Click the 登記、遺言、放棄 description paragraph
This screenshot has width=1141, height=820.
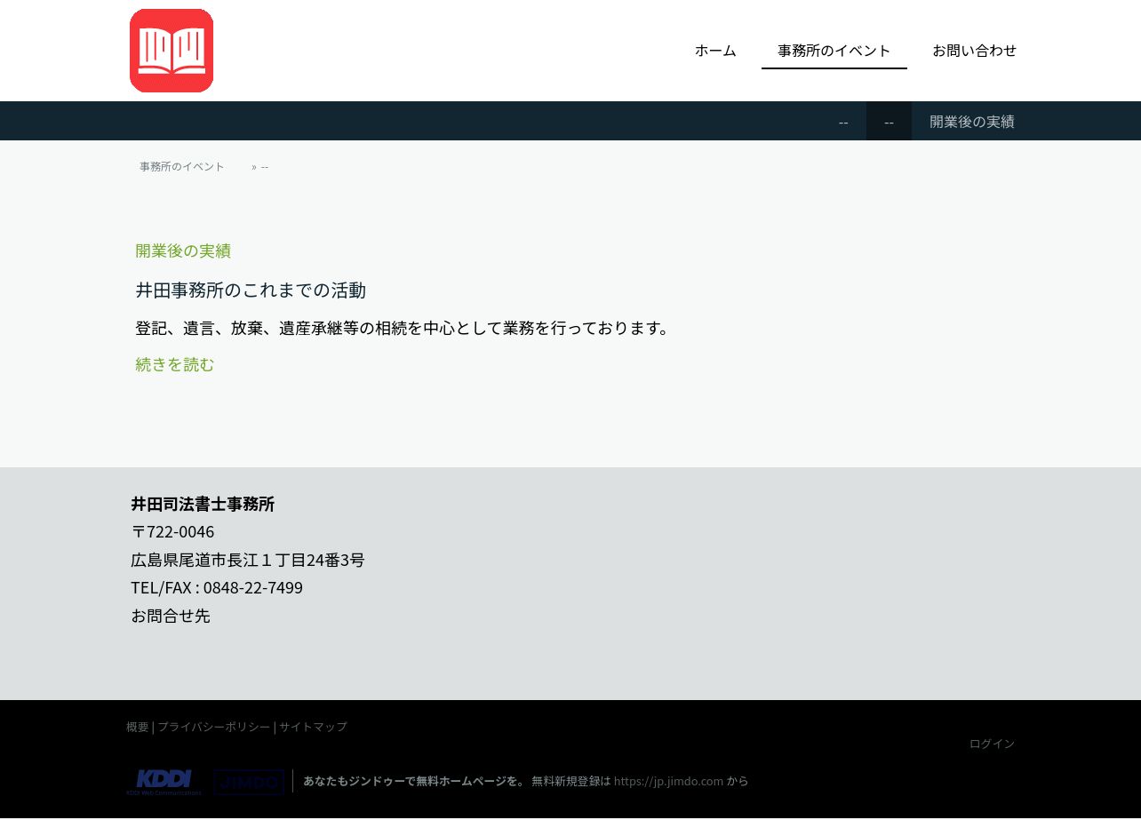coord(404,328)
